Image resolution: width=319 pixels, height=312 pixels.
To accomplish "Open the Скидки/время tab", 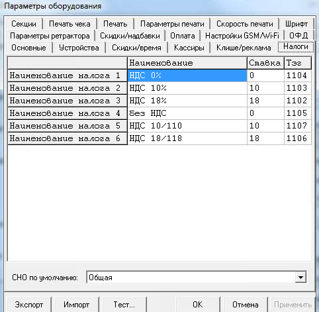I will click(x=136, y=48).
